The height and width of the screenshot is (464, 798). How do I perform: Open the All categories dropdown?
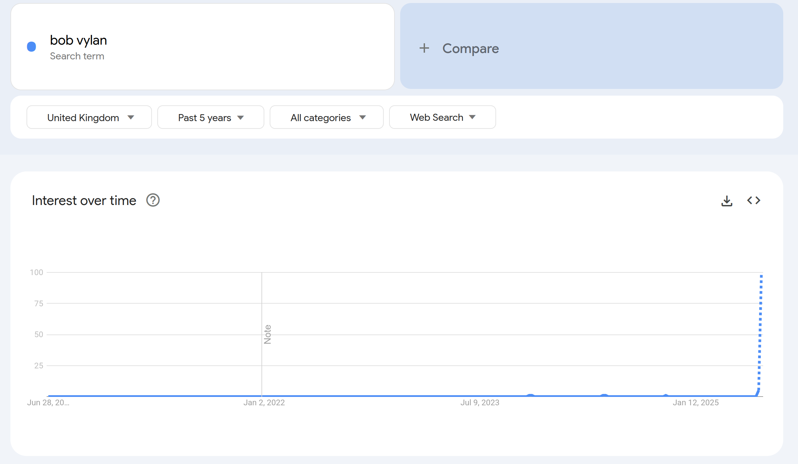(x=326, y=117)
